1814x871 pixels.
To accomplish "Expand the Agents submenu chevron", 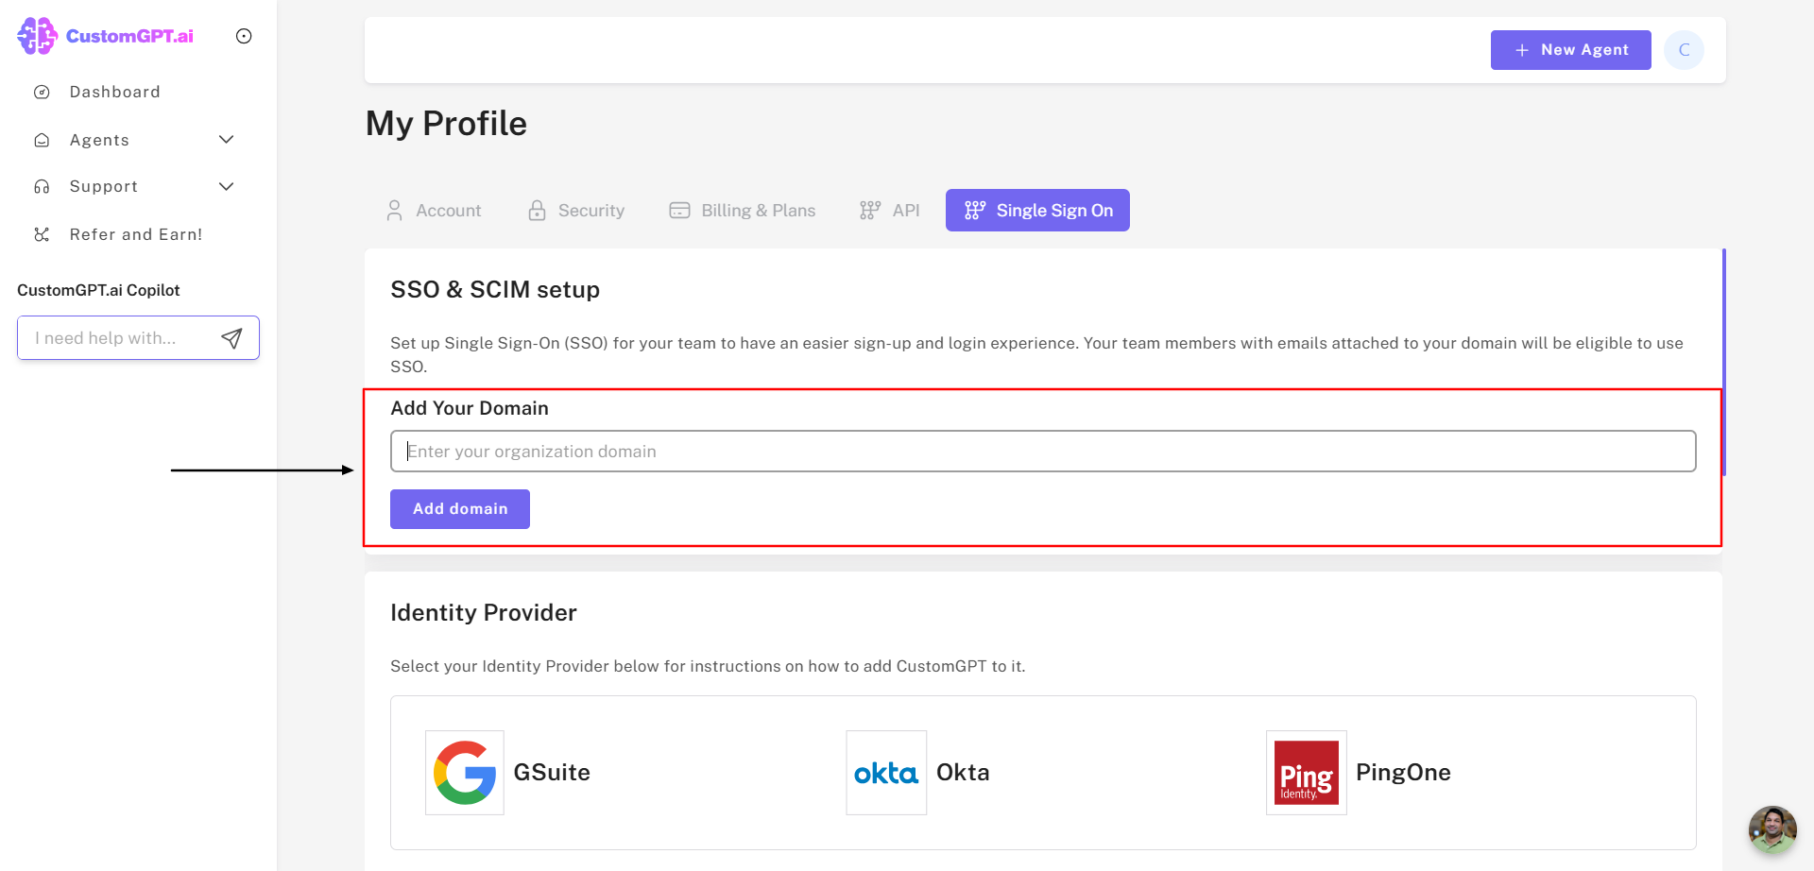I will coord(226,140).
